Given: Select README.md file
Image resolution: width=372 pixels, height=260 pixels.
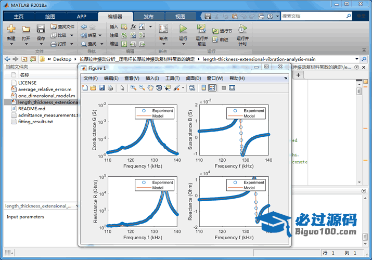Looking at the screenshot, I should [32, 109].
